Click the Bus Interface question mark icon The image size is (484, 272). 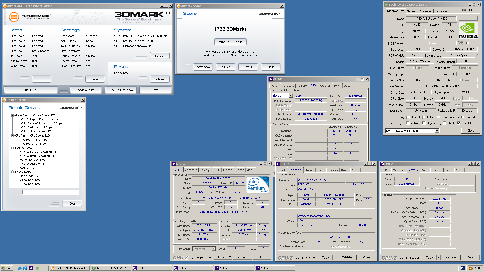point(477,55)
